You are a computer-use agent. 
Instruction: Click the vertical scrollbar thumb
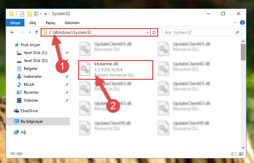click(x=243, y=52)
